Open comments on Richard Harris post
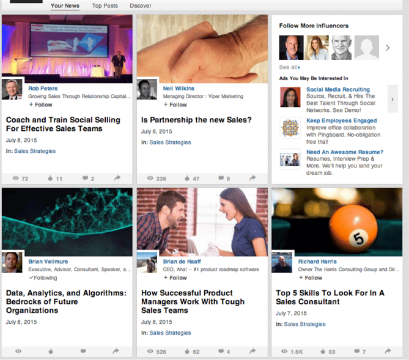409x360 pixels. [x=357, y=351]
